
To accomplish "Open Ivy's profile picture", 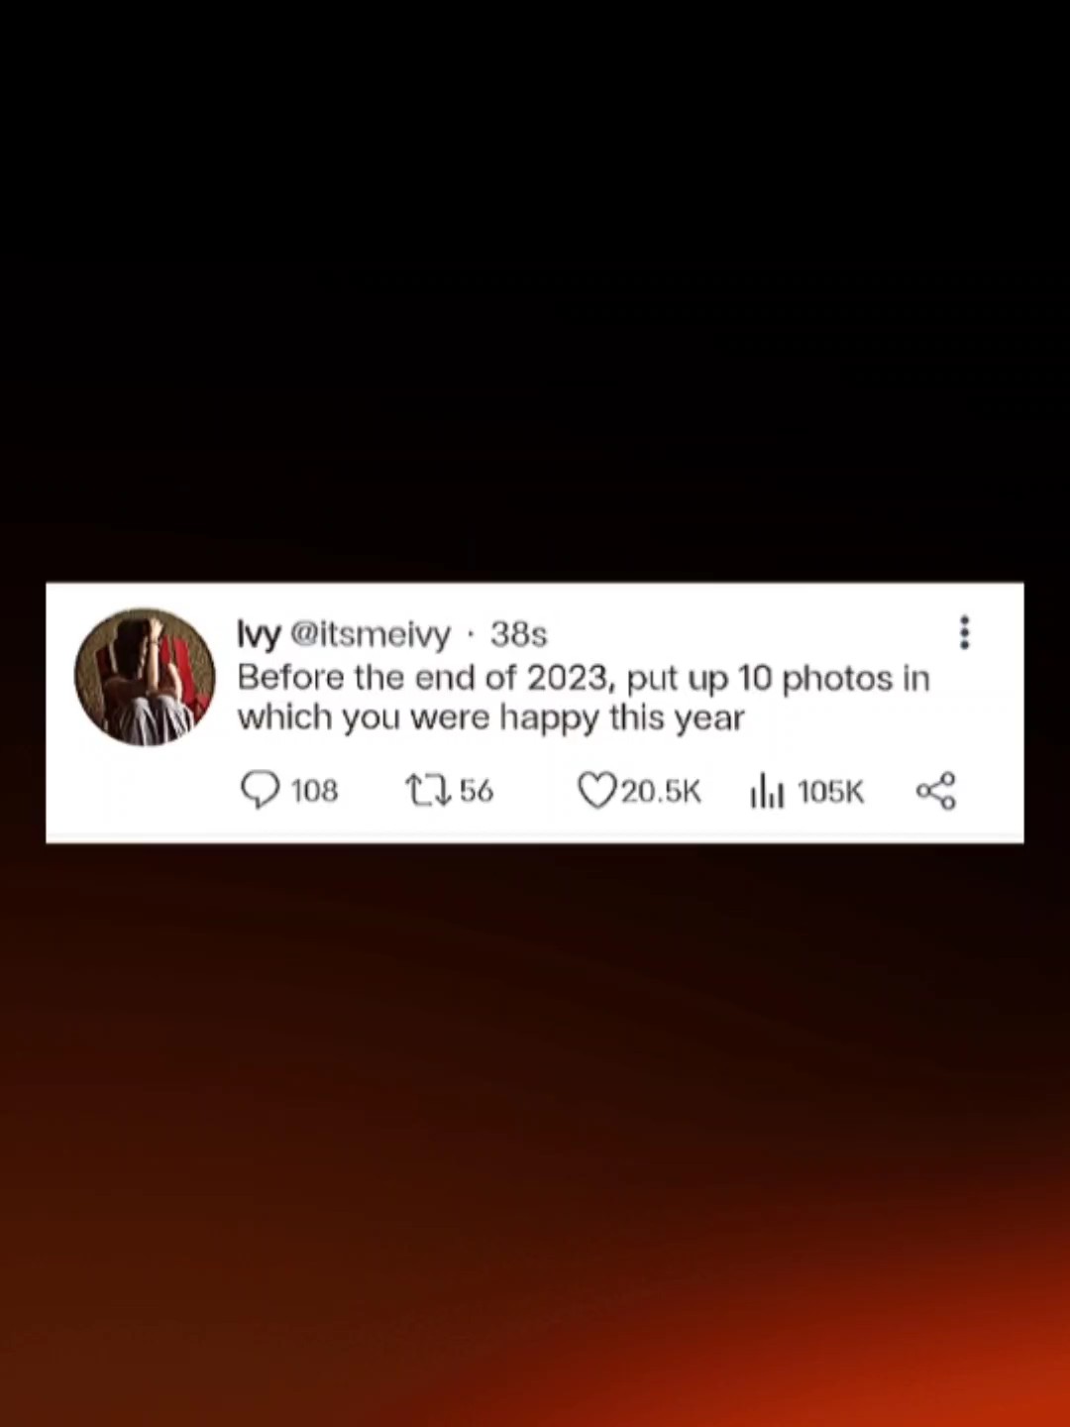I will 145,677.
